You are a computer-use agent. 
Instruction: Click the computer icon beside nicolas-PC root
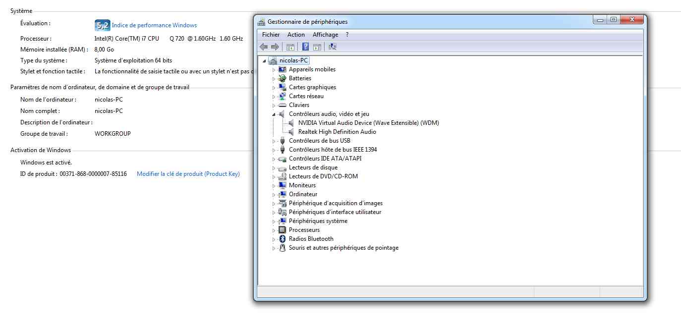pyautogui.click(x=273, y=60)
